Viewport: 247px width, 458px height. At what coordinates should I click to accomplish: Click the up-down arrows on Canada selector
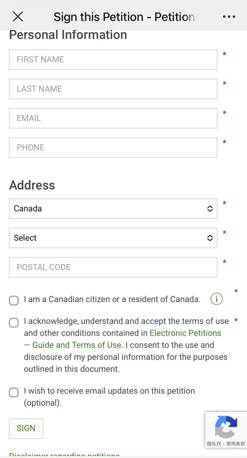click(210, 209)
